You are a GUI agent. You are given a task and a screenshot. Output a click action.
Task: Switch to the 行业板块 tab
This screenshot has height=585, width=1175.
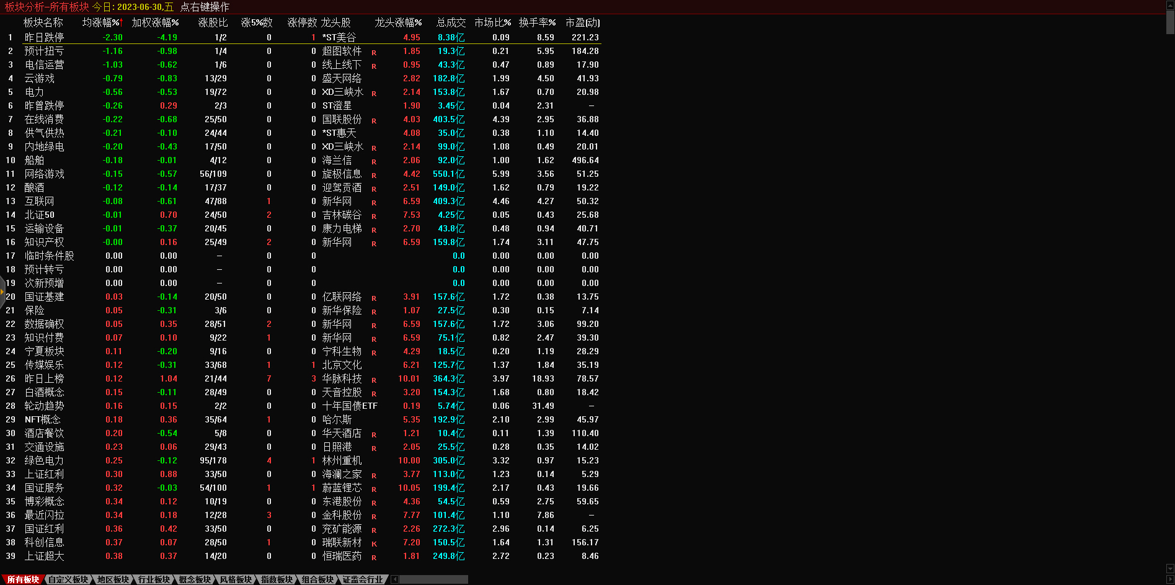click(x=154, y=579)
